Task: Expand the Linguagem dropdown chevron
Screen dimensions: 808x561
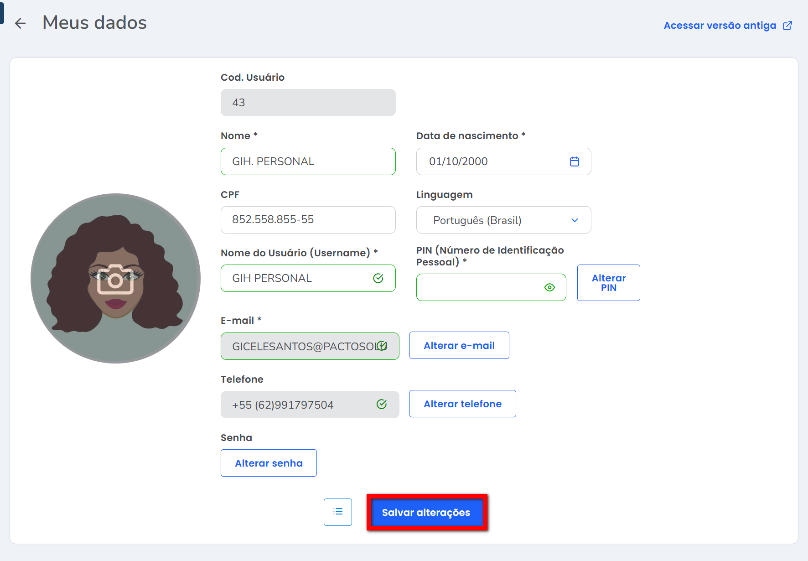Action: click(x=575, y=220)
